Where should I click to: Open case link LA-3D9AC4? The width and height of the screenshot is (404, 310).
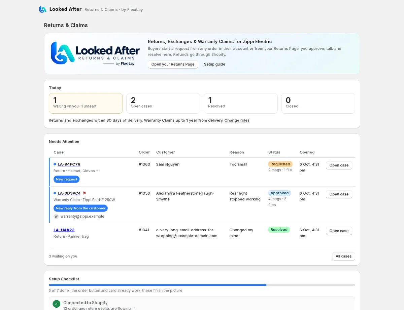[69, 193]
